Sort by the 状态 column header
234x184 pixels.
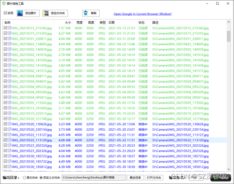[144, 22]
